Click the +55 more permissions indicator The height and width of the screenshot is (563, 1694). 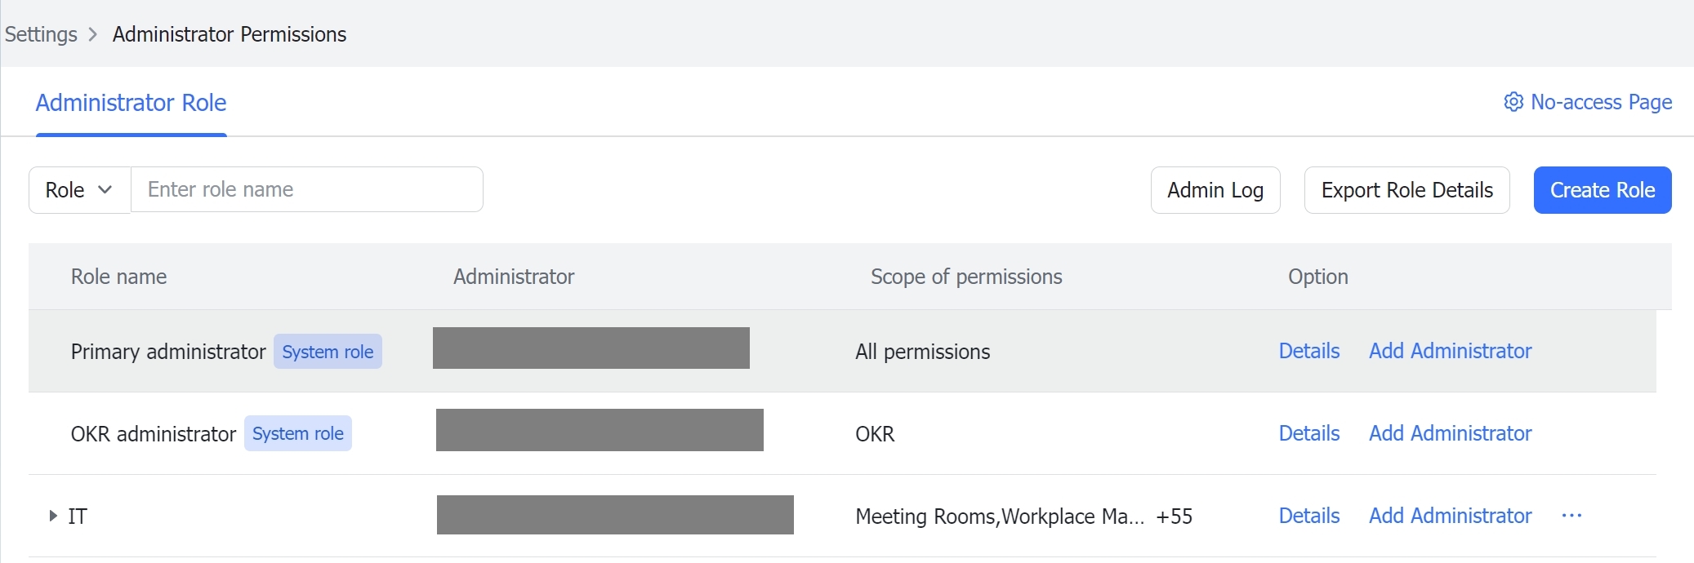click(x=1174, y=516)
